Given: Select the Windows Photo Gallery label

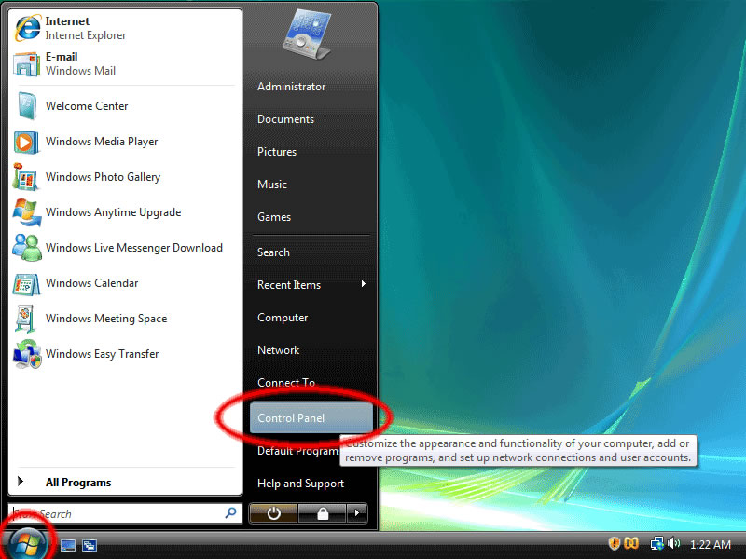Looking at the screenshot, I should tap(103, 177).
